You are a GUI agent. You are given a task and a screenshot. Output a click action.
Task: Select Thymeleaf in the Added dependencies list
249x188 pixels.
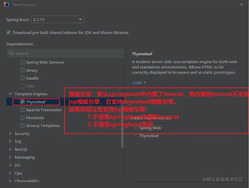pos(149,136)
